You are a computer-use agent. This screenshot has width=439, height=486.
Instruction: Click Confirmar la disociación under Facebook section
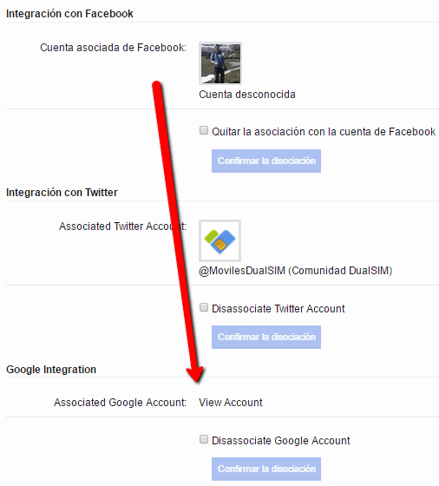coord(266,161)
